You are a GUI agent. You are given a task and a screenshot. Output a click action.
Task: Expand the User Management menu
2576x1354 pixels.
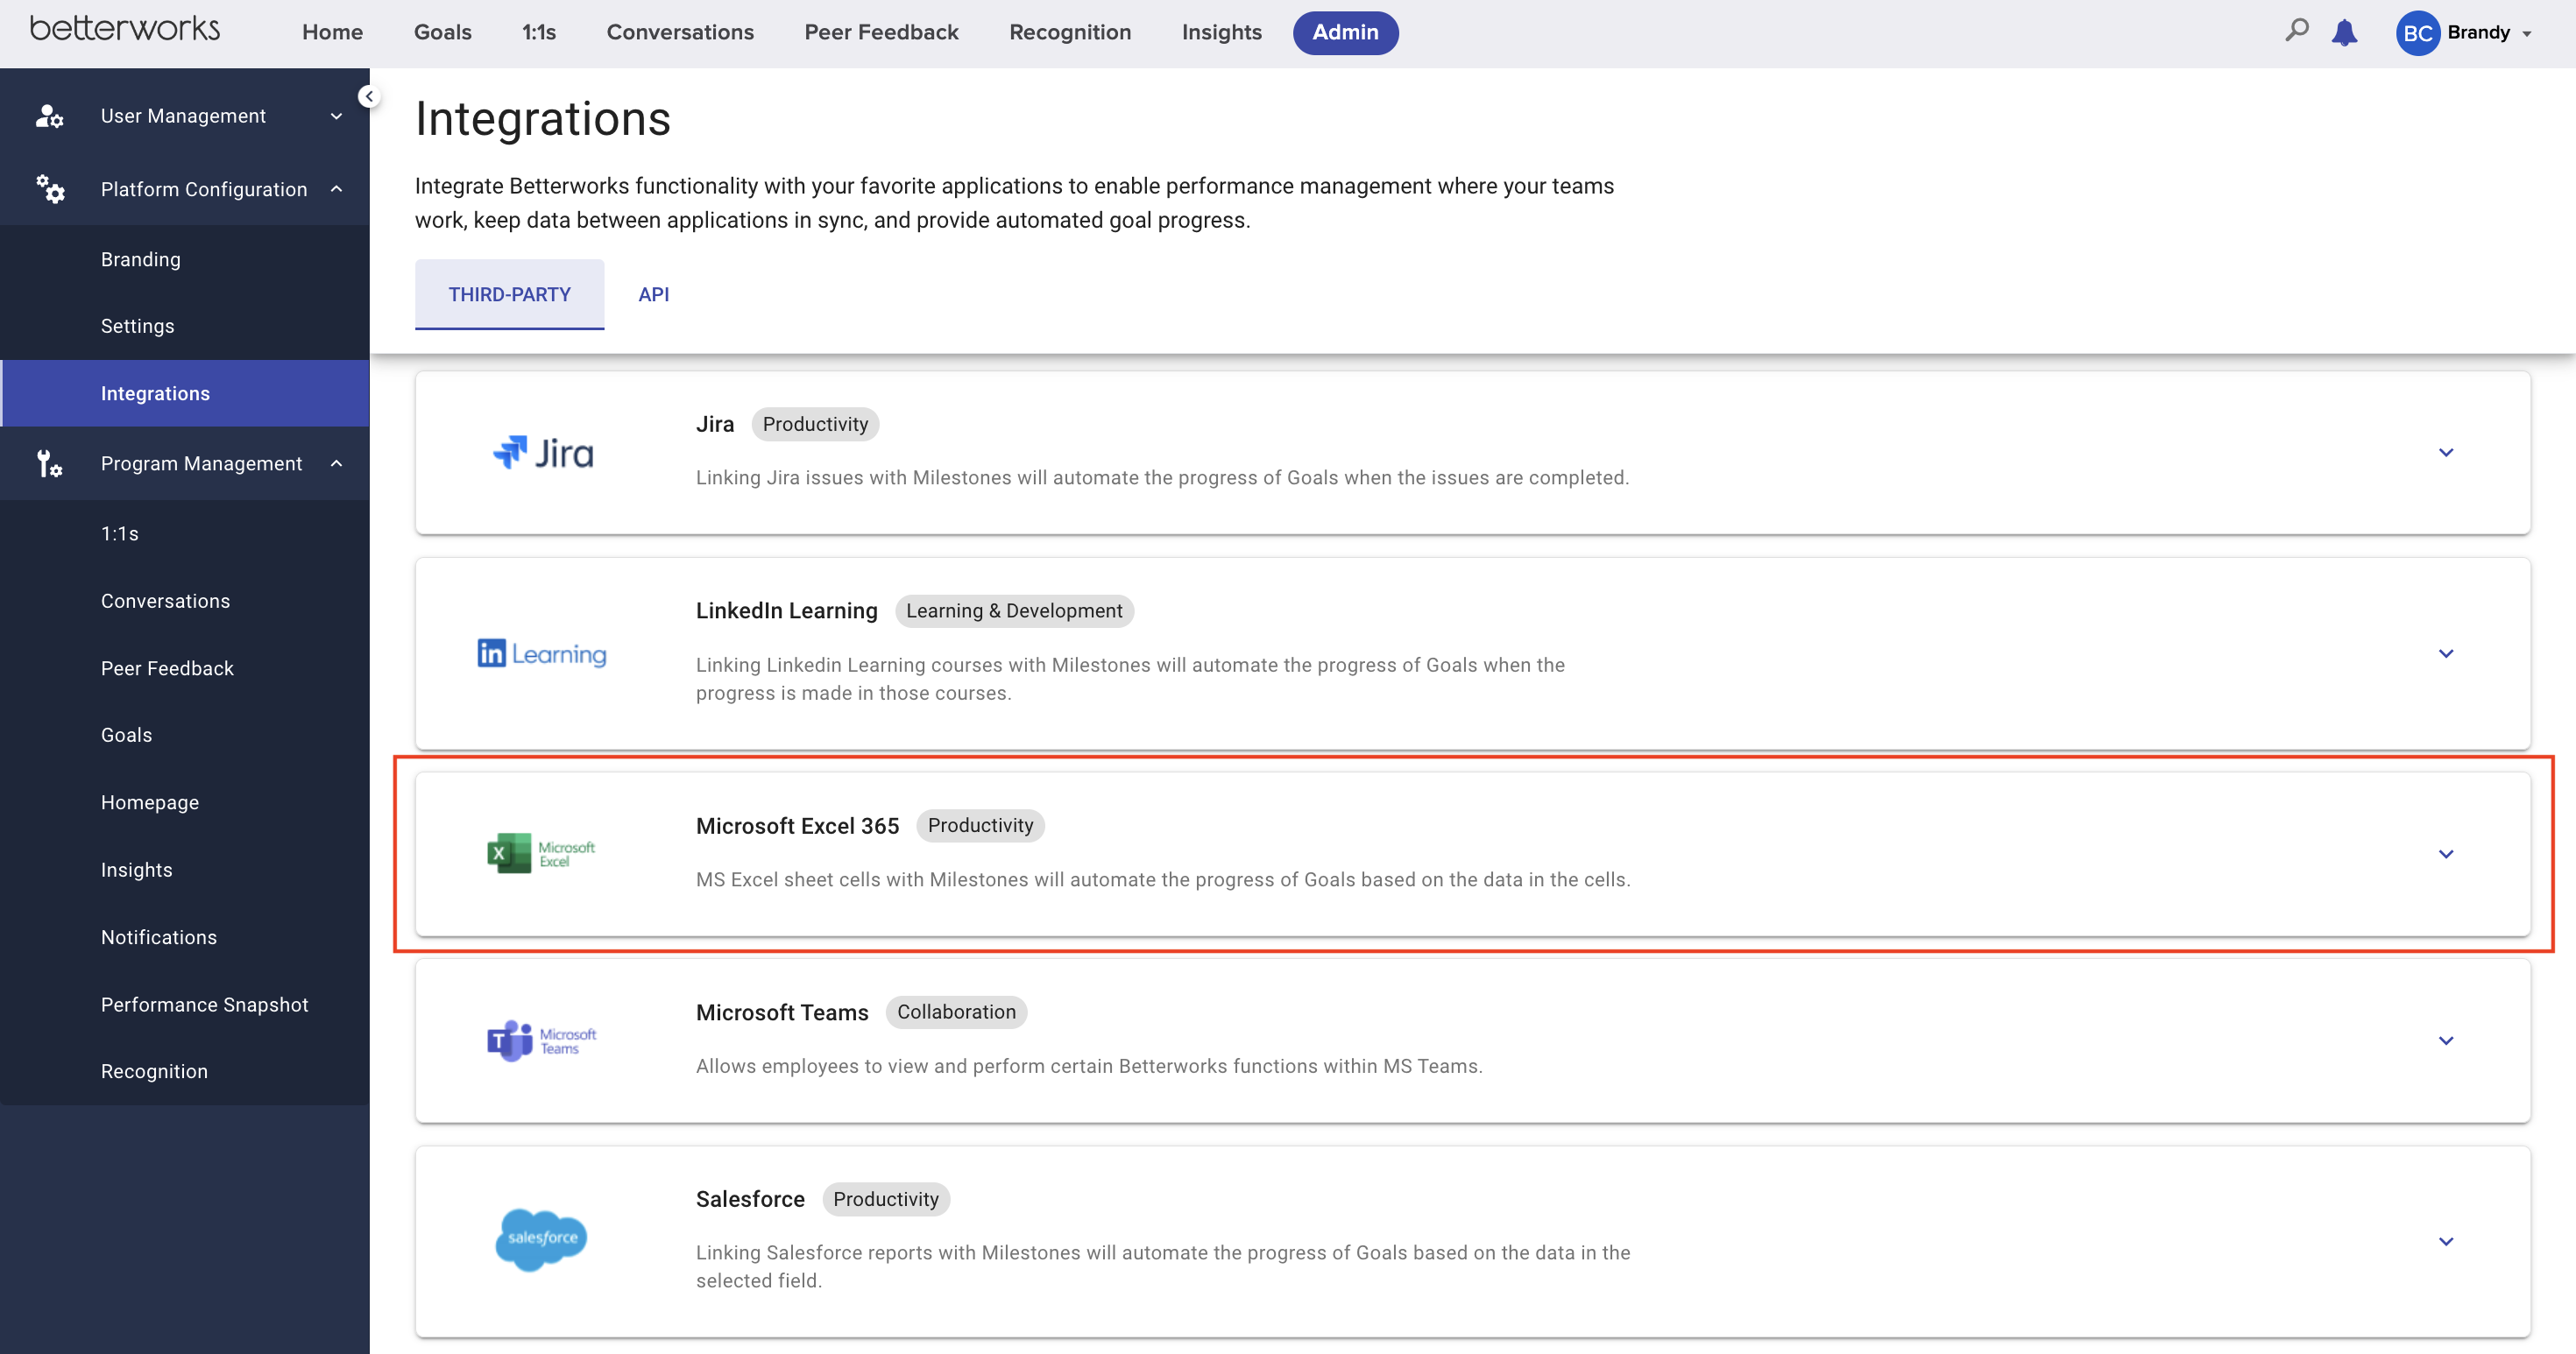click(x=336, y=116)
